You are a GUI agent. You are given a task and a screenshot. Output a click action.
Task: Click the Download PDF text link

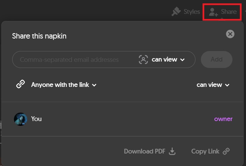(145, 151)
